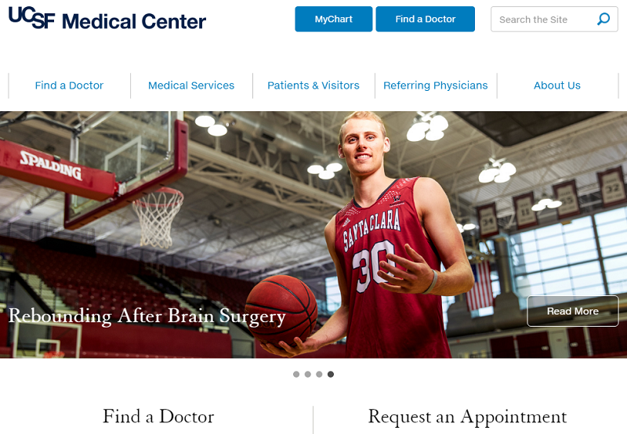
Task: Click in the Search the Site field
Action: (x=554, y=19)
